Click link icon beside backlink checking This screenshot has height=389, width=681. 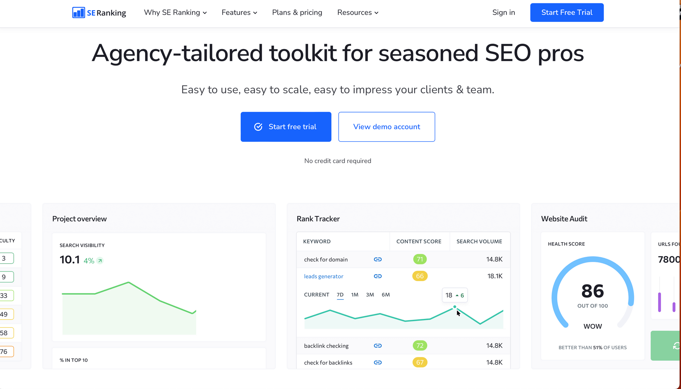[x=378, y=346]
